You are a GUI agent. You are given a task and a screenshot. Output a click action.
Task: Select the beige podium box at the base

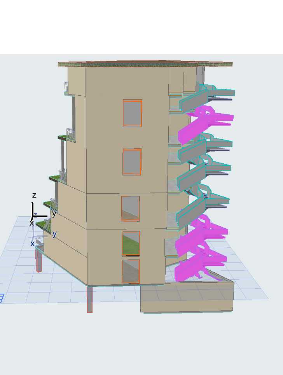[187, 297]
